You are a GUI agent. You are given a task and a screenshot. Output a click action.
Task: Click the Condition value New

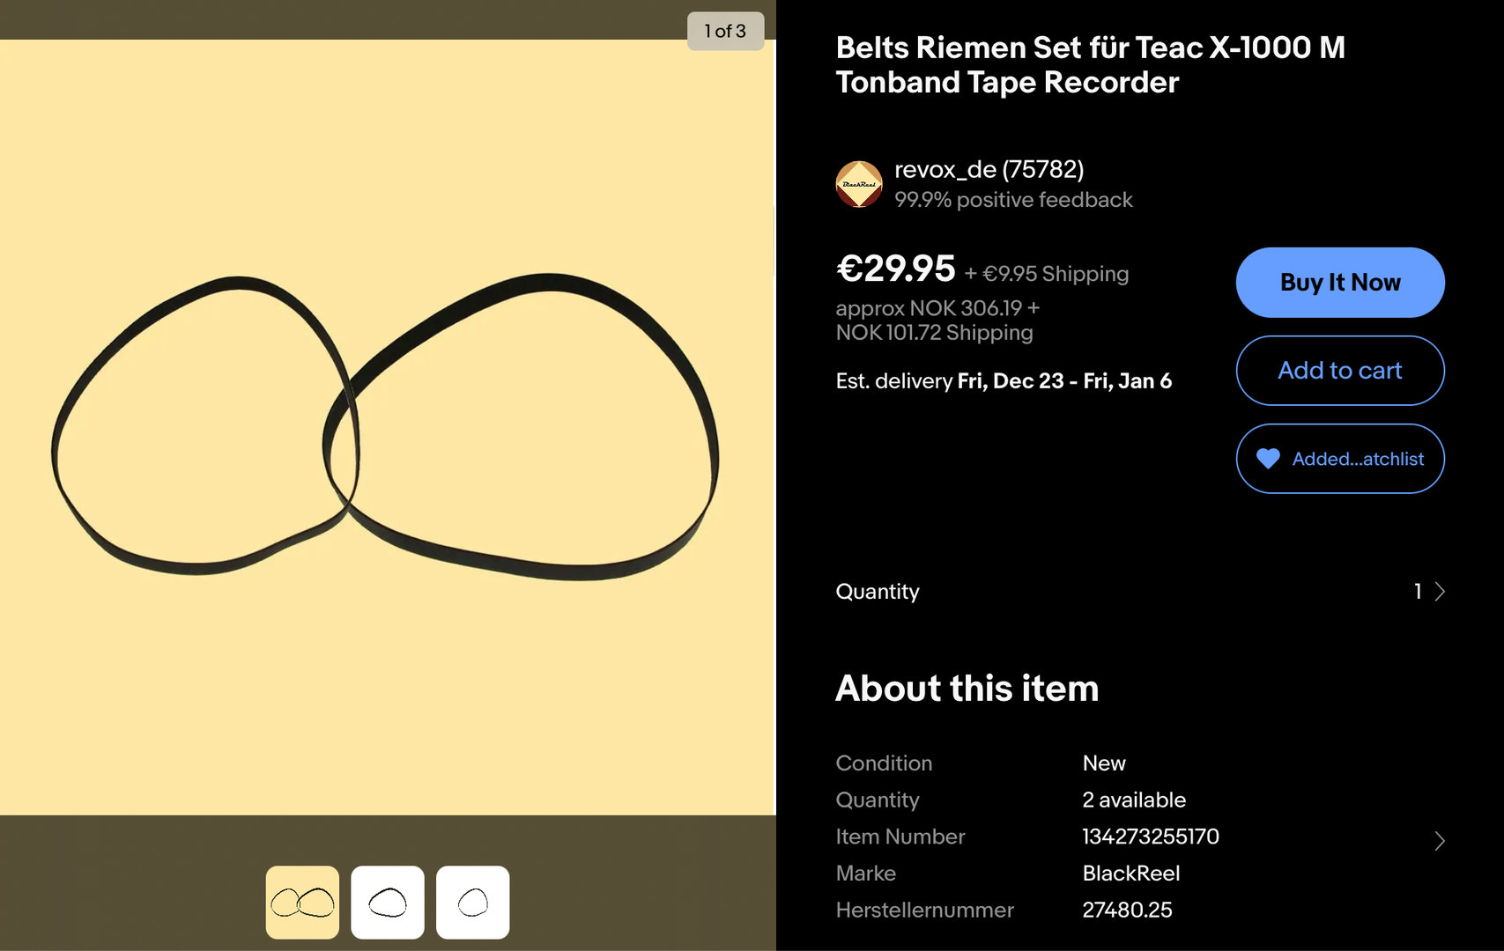pos(1104,763)
